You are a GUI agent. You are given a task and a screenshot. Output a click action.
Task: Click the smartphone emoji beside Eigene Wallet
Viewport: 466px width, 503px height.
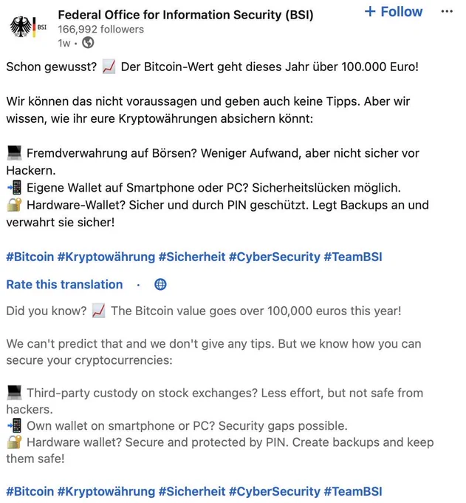(x=15, y=188)
